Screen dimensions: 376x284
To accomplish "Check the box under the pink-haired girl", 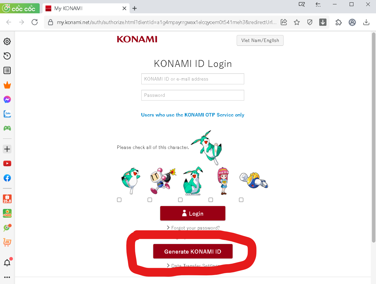I will (x=211, y=200).
